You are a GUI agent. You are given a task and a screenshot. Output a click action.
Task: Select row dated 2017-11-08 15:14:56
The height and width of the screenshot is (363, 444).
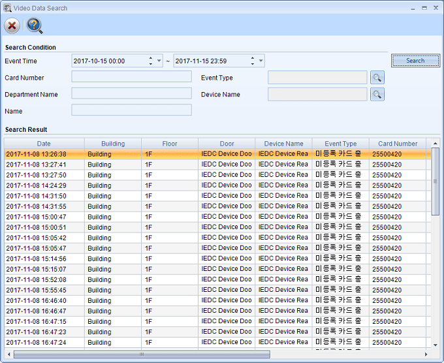217,259
